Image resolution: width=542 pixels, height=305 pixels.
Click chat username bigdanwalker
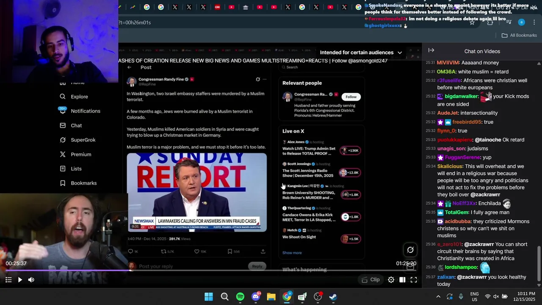point(462,97)
